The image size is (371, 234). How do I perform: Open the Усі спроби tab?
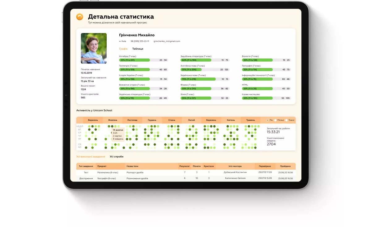click(x=117, y=157)
